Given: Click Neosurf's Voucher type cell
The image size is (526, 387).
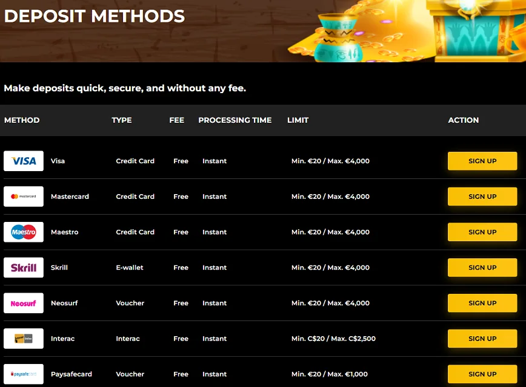Looking at the screenshot, I should (130, 303).
